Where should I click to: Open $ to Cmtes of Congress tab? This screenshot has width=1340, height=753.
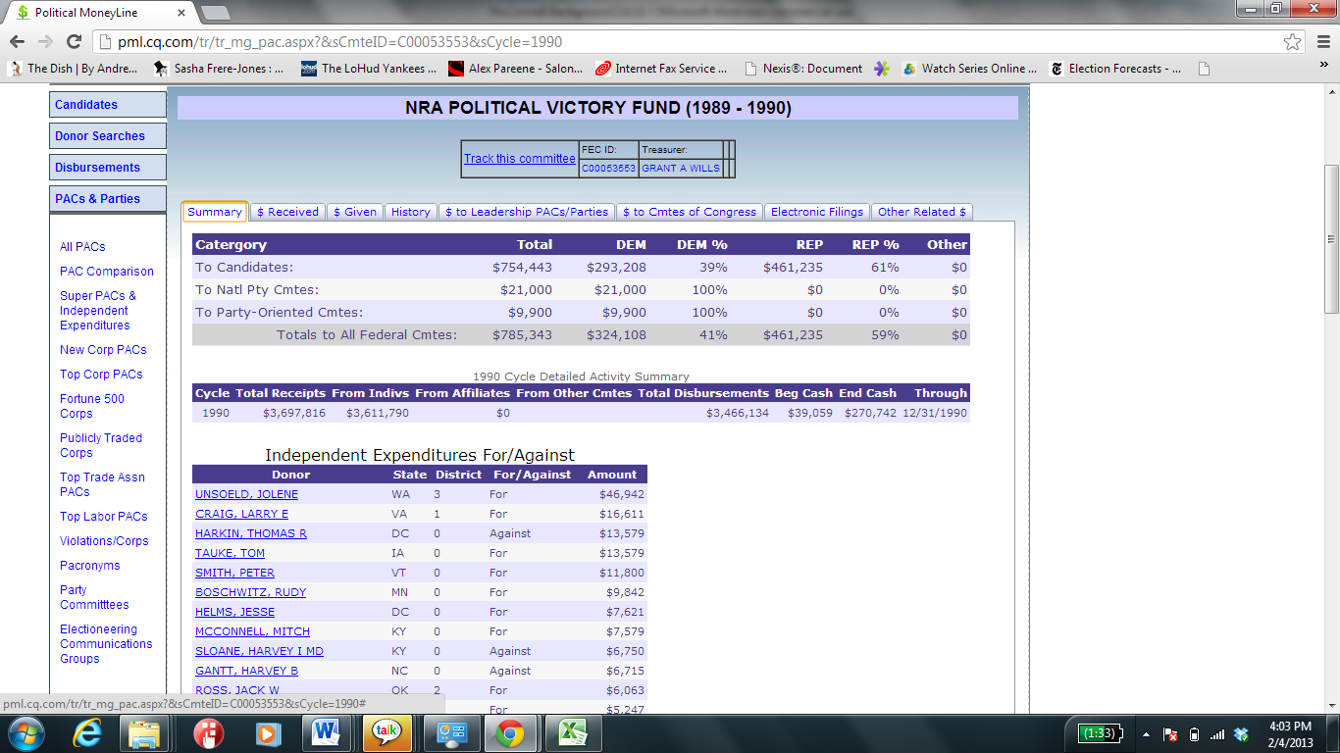pyautogui.click(x=690, y=212)
